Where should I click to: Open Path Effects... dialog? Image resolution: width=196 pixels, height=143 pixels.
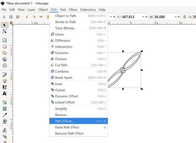[x=79, y=121]
